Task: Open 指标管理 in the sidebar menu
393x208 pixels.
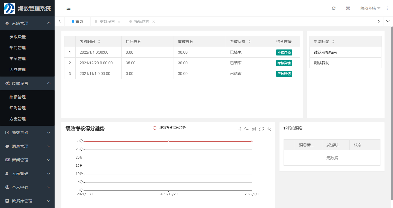Action: point(17,97)
